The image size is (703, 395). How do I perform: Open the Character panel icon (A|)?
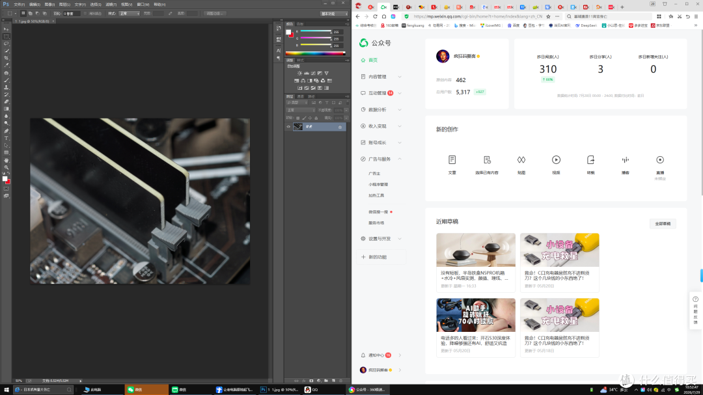(x=279, y=50)
